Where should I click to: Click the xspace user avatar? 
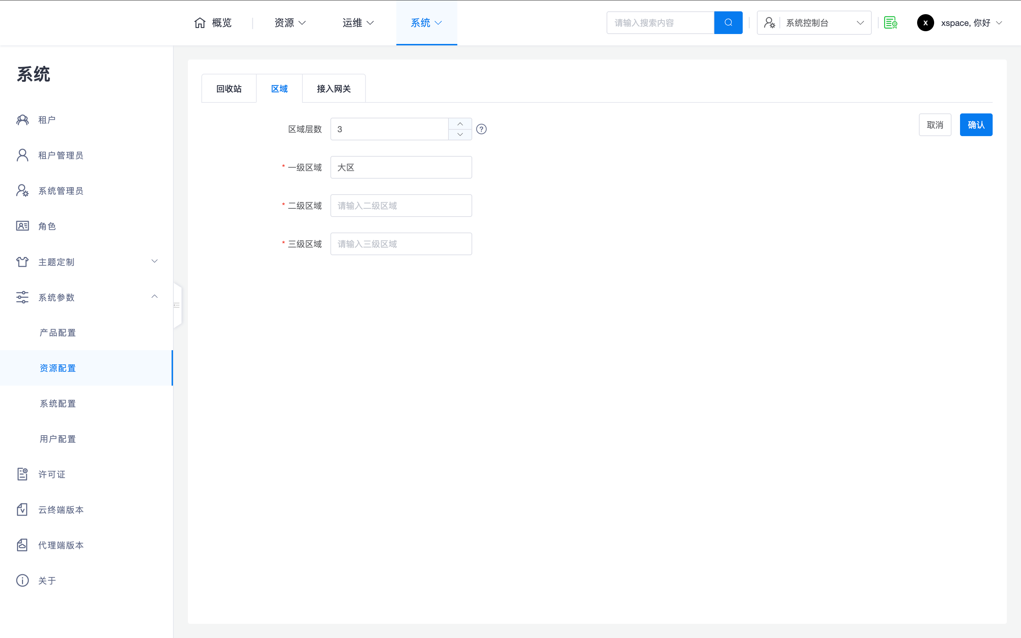(925, 23)
